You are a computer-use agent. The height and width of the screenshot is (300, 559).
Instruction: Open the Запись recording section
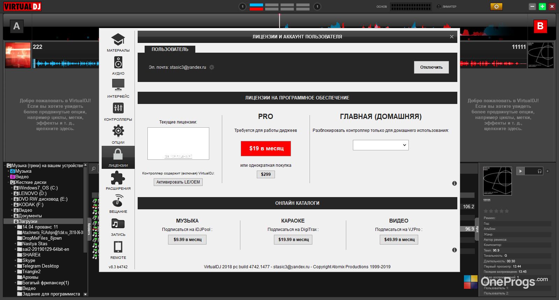point(118,226)
